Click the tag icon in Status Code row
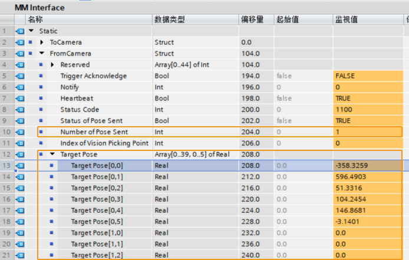Viewport: 409px width, 260px height. tap(20, 110)
